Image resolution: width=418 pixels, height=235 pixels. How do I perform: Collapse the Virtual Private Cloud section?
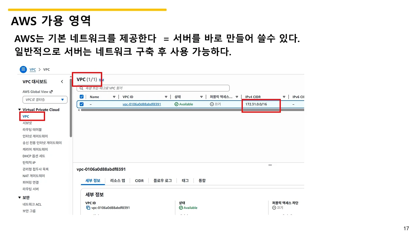point(20,110)
